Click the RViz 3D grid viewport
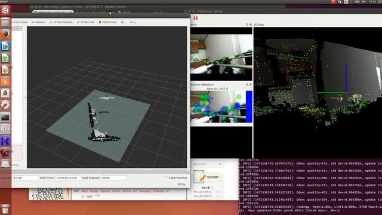382x215 pixels. 107,97
